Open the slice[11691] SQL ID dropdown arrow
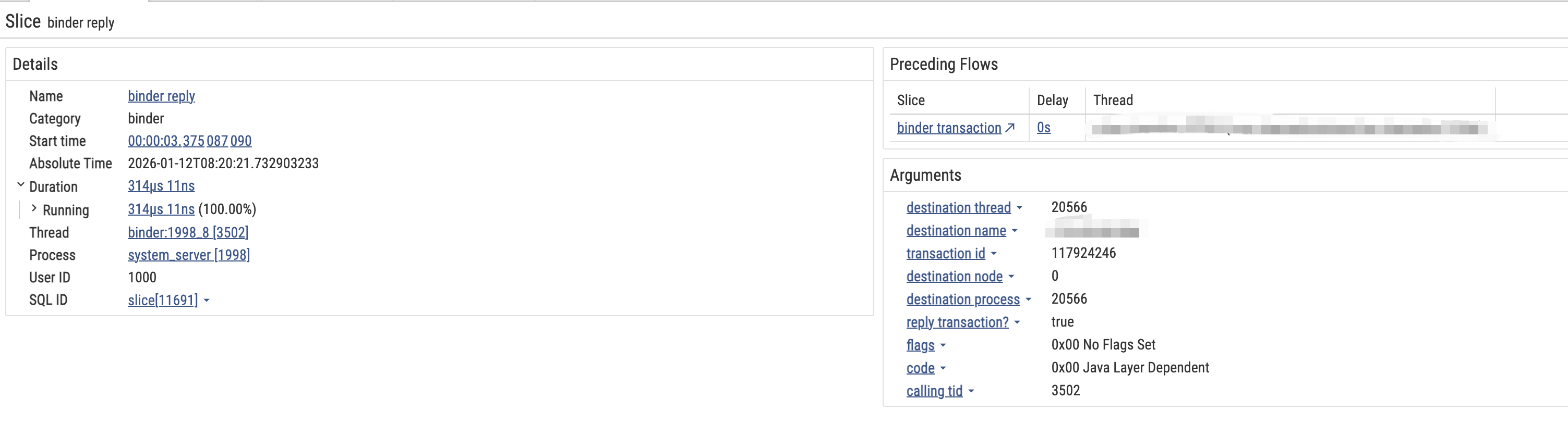Viewport: 1568px width, 424px height. (207, 301)
